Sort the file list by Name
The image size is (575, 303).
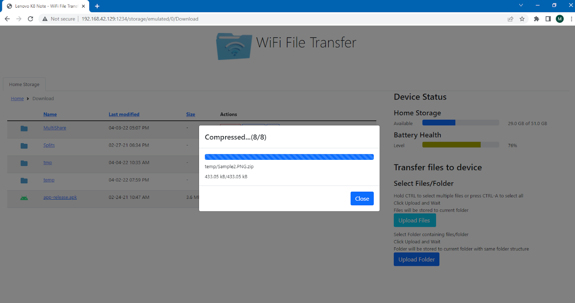point(50,114)
